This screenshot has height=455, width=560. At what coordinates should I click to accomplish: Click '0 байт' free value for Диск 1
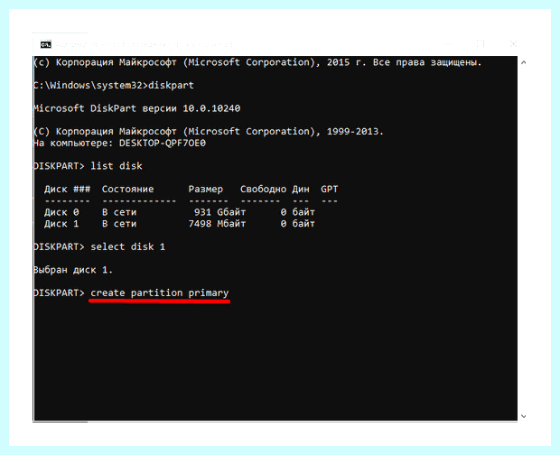point(297,224)
